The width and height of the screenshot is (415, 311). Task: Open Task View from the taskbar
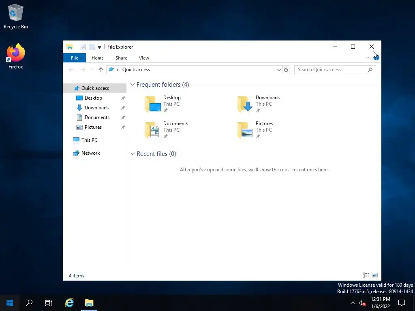click(x=49, y=303)
